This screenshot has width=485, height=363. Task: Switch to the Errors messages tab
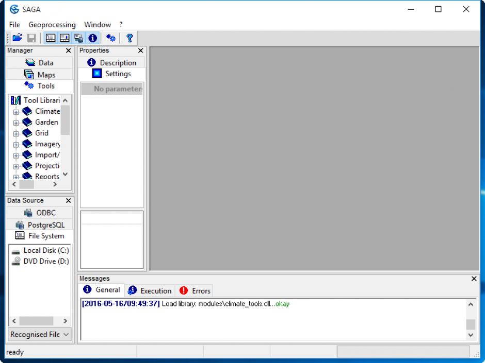(x=195, y=291)
